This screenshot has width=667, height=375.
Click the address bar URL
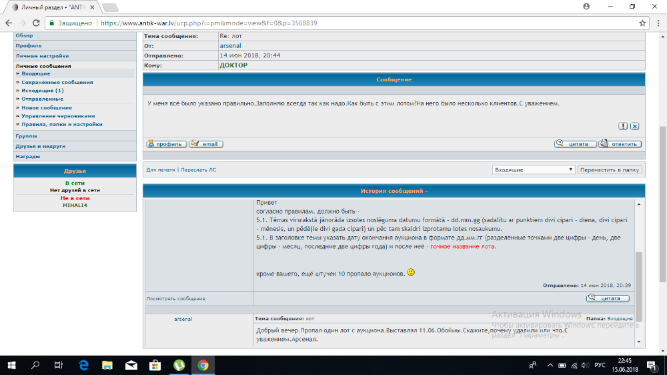(x=209, y=23)
